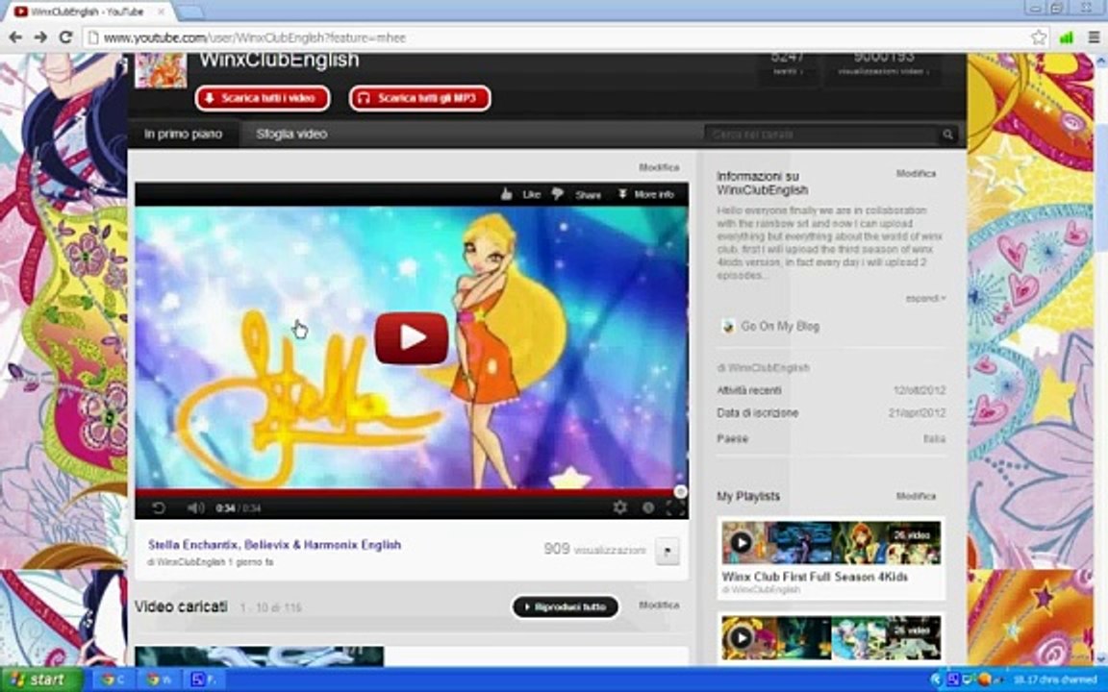Click the channel search magnifier icon
This screenshot has width=1108, height=692.
(x=947, y=135)
